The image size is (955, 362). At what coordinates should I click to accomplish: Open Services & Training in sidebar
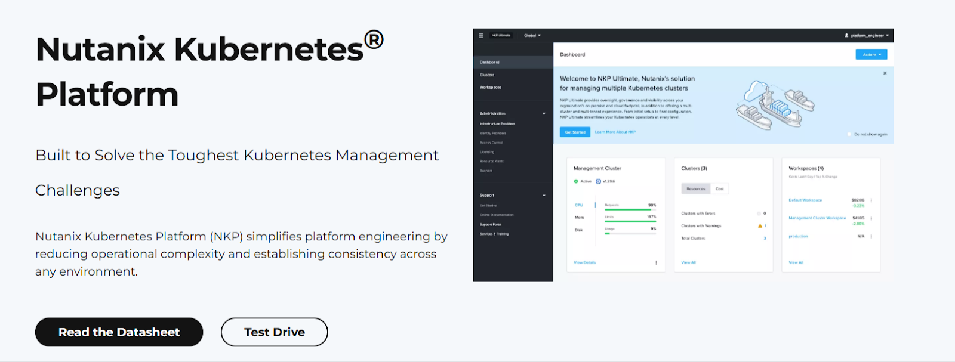point(494,234)
